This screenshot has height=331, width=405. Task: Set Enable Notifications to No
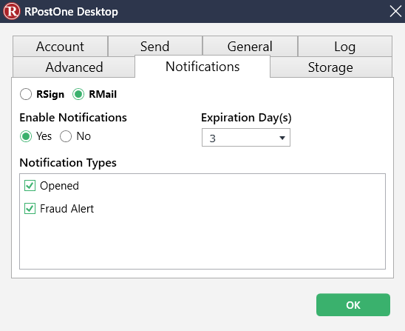(x=66, y=136)
